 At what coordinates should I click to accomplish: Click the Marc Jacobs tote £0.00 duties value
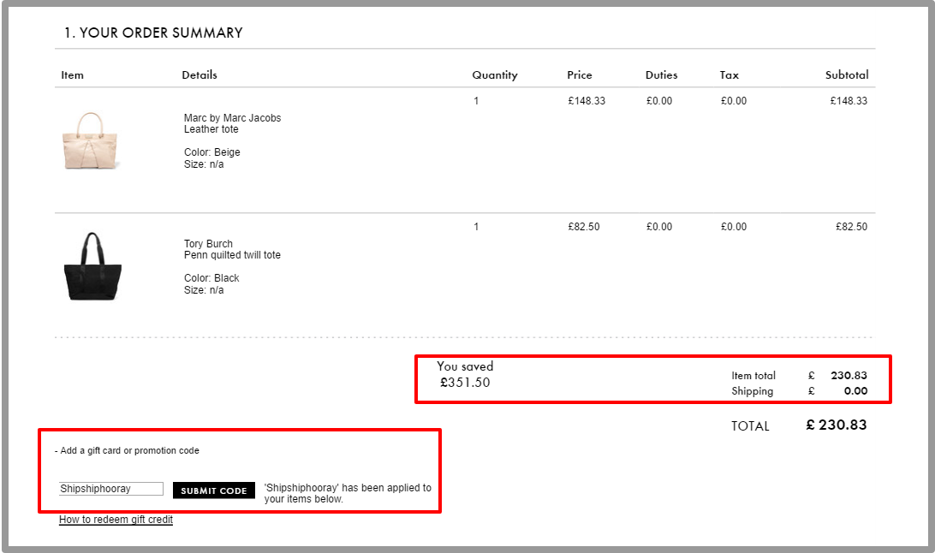click(x=659, y=101)
